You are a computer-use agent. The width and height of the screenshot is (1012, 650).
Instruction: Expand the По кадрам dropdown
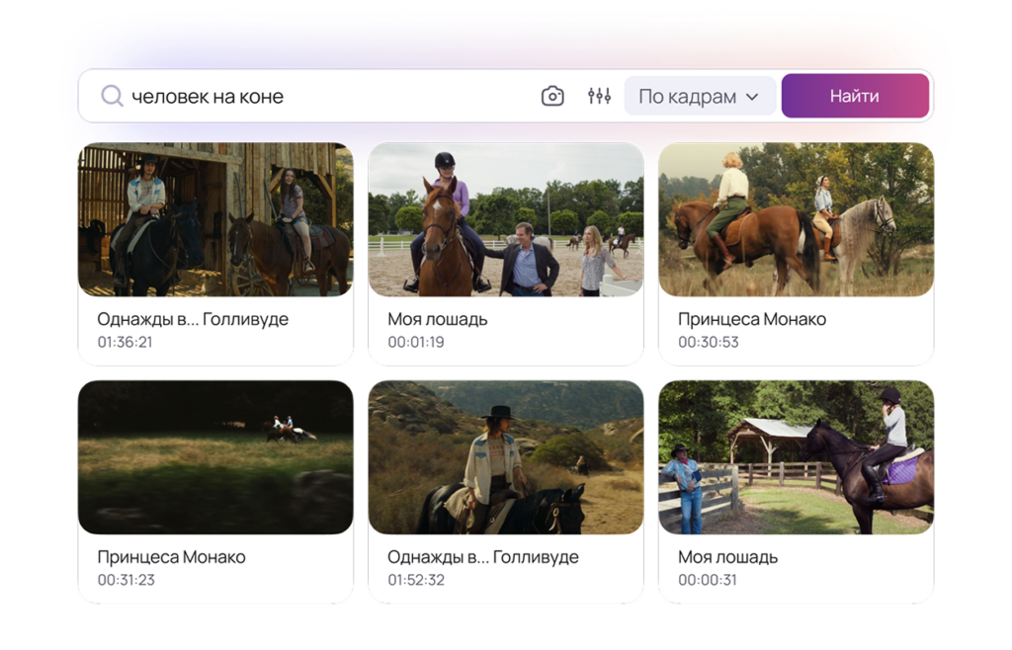coord(700,96)
